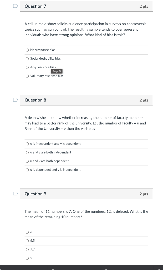163x270 pixels.
Task: Flag Question 8 with the bookmark icon
Action: coord(16,100)
